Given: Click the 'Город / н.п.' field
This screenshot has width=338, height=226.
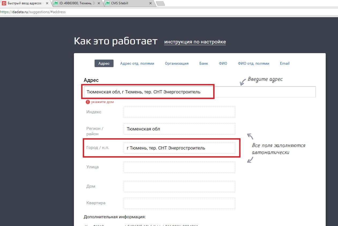Looking at the screenshot, I should pyautogui.click(x=179, y=148).
